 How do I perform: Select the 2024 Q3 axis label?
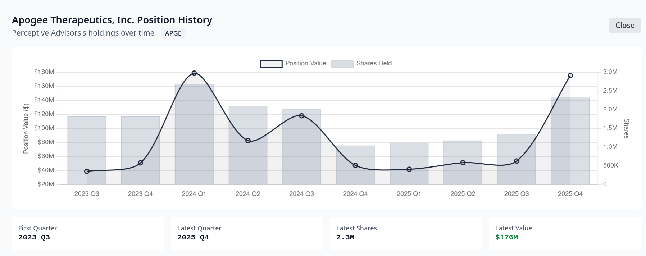[301, 193]
